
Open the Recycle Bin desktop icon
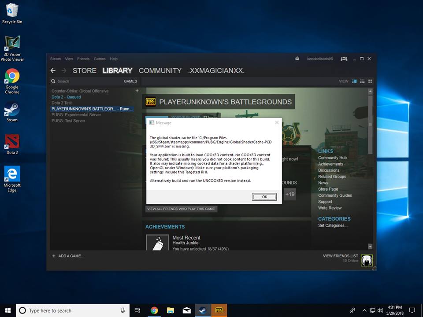tap(12, 14)
